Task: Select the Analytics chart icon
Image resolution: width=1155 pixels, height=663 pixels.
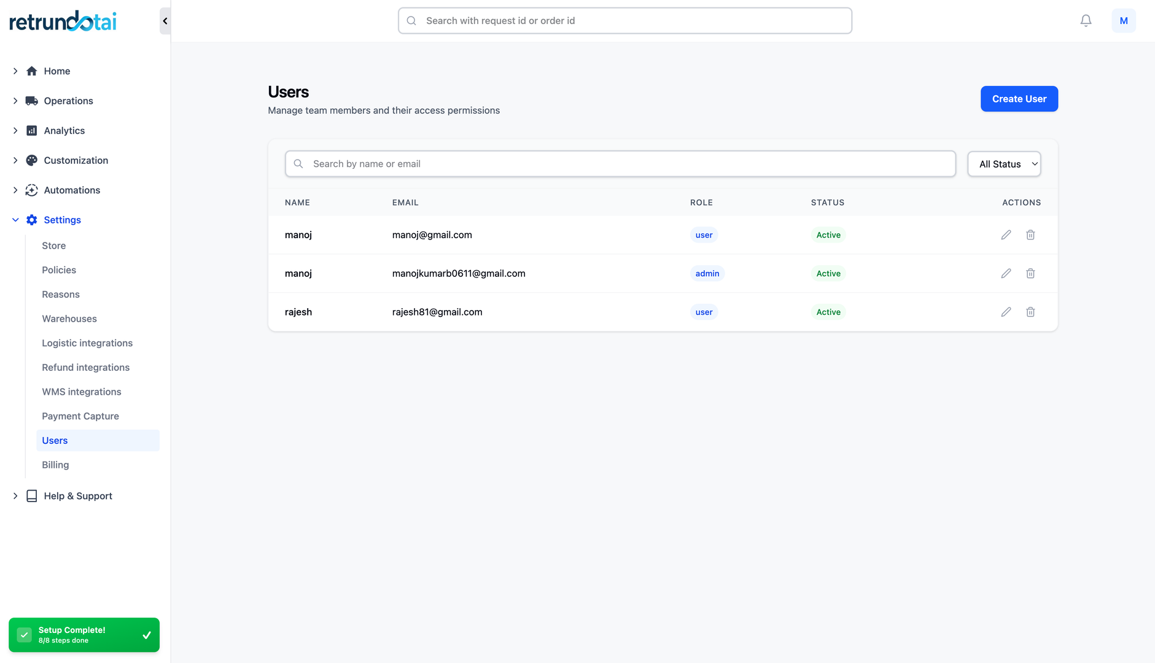Action: [31, 130]
